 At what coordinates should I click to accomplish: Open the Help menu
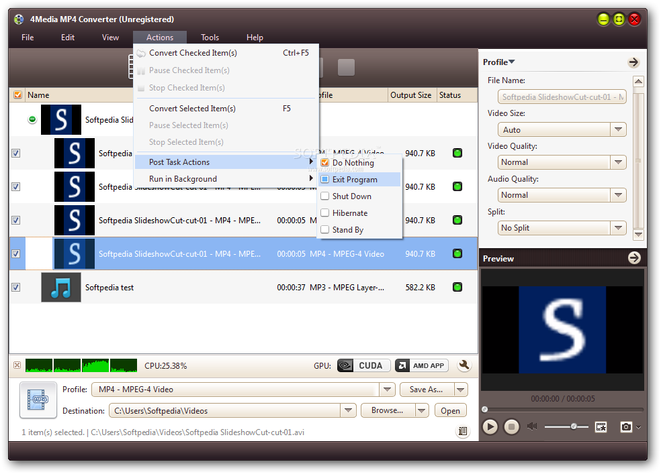[255, 38]
